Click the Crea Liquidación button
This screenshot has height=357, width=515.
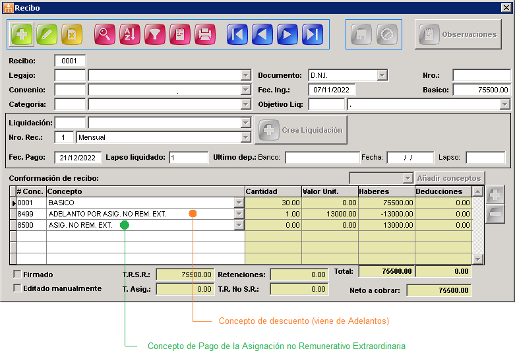pyautogui.click(x=301, y=130)
